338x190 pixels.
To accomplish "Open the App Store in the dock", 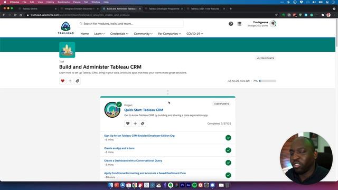I will 123,185.
